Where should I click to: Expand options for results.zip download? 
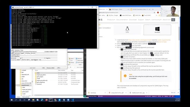[105, 93]
